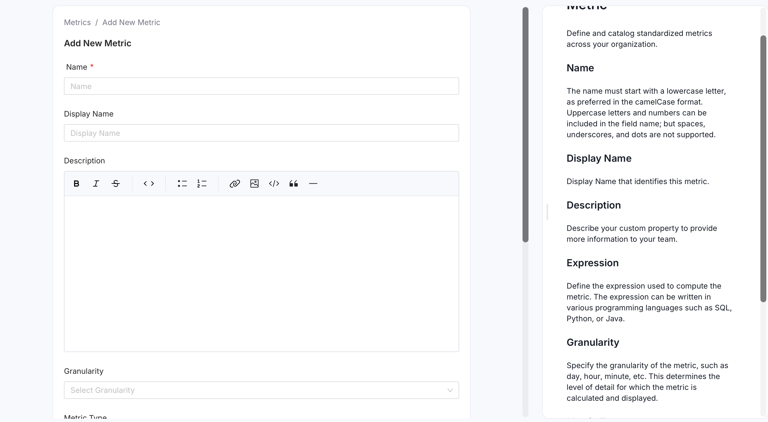The image size is (768, 422).
Task: Insert inline code with angle-bracket icon
Action: [x=149, y=184]
